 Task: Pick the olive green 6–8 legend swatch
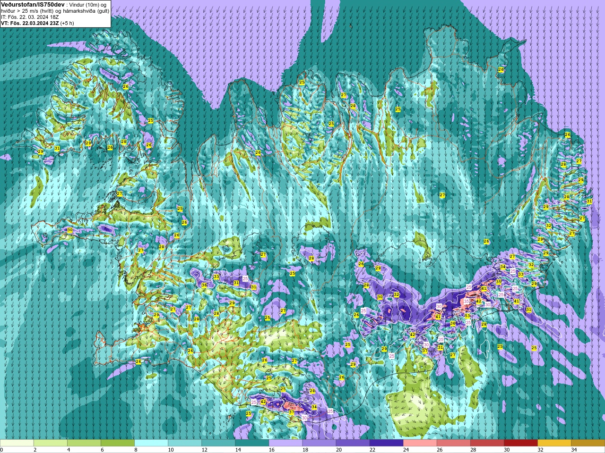pos(118,443)
